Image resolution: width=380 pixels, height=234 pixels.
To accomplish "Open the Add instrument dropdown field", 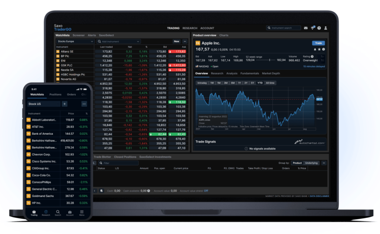I will click(x=118, y=41).
